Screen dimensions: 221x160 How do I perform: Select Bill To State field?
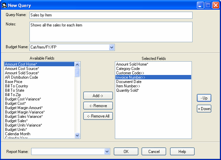39,90
